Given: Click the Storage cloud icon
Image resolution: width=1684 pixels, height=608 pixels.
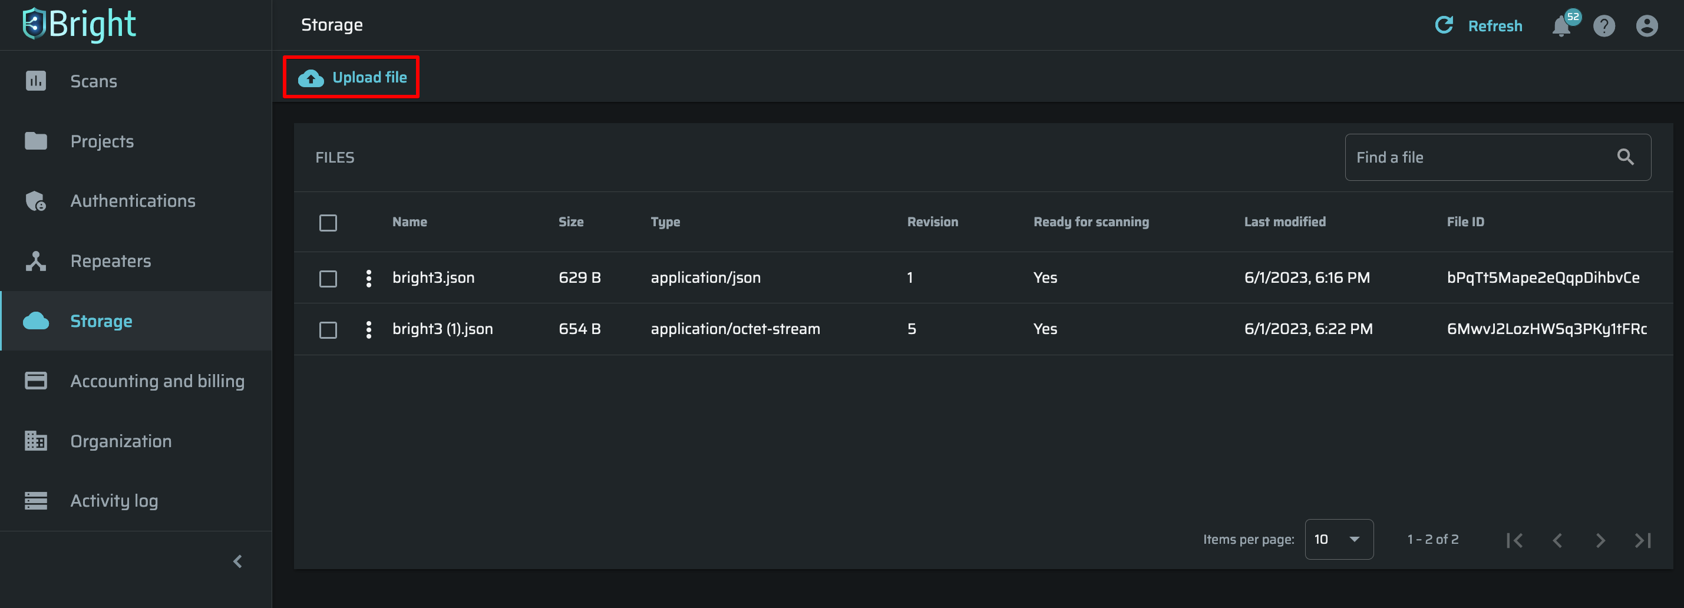Looking at the screenshot, I should [x=36, y=321].
